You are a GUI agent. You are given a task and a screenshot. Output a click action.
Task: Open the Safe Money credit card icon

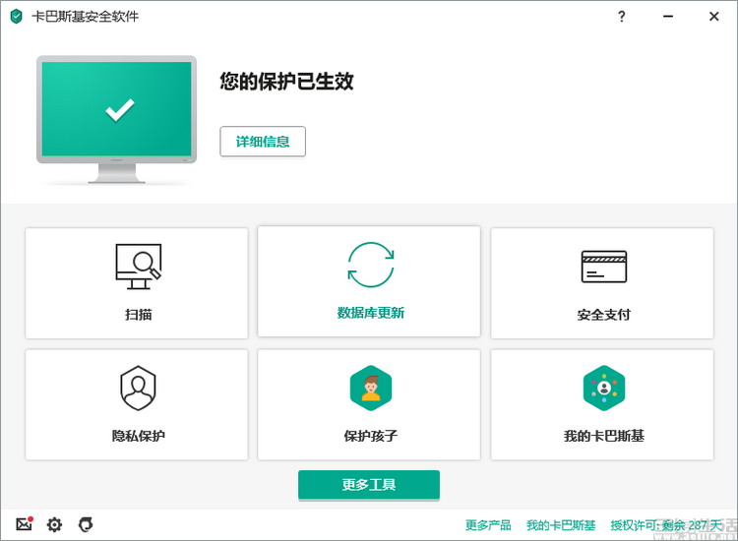click(x=604, y=267)
